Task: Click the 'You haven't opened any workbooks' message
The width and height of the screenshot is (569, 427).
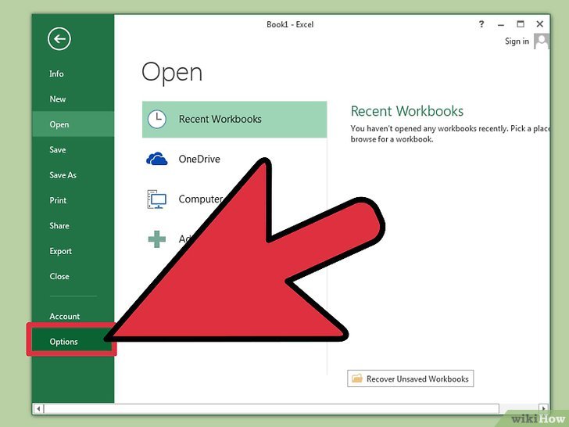Action: [x=450, y=134]
